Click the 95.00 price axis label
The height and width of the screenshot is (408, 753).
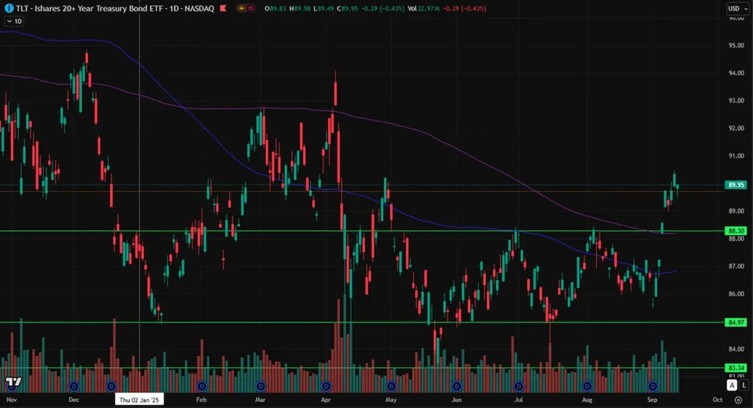tap(736, 45)
